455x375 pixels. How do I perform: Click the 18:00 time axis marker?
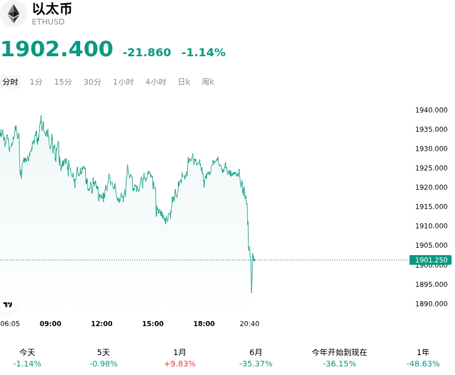(204, 324)
